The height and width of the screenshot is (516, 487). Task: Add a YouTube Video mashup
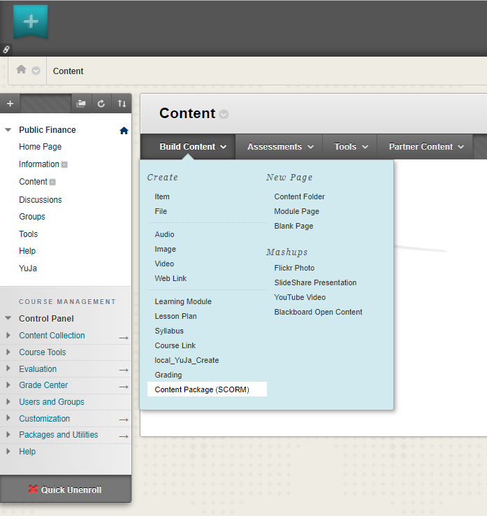(300, 297)
